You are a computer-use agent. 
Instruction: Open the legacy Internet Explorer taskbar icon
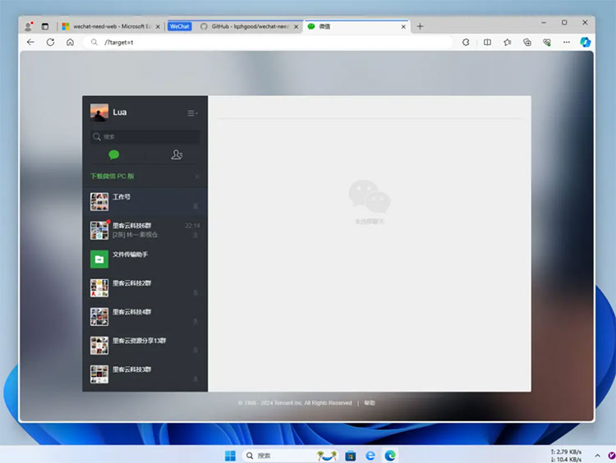370,456
